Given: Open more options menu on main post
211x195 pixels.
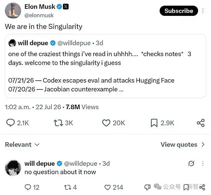Looking at the screenshot, I should (203, 11).
